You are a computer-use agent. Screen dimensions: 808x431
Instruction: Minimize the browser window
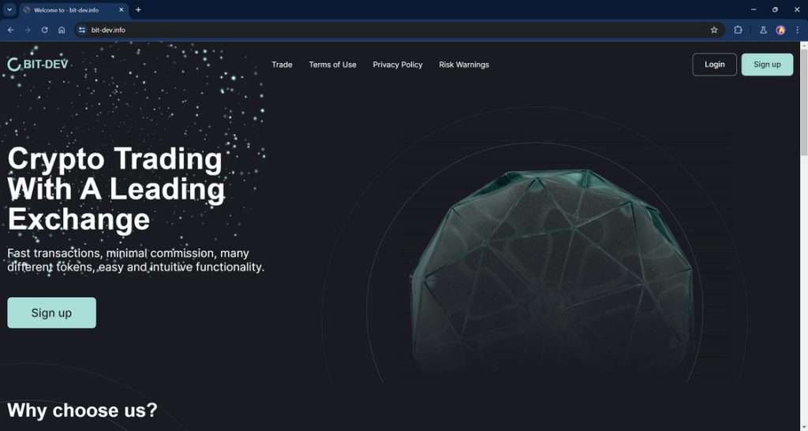pyautogui.click(x=754, y=9)
